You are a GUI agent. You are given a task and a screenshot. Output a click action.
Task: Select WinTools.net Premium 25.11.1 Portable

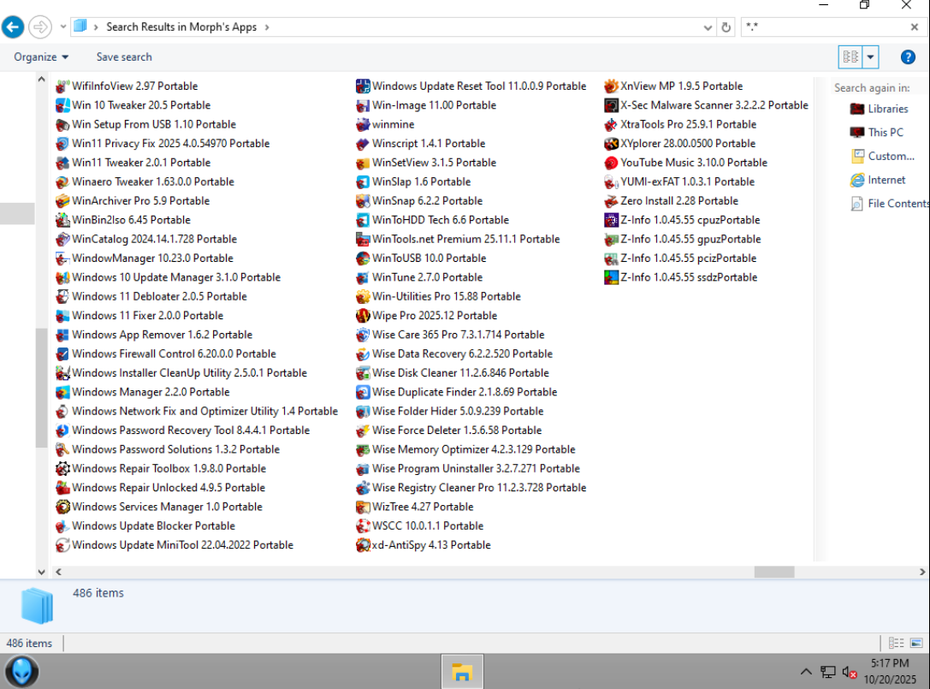(x=458, y=239)
